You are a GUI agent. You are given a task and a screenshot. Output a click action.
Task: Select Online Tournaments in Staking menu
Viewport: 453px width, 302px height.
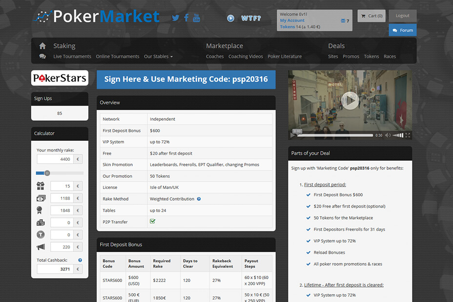117,57
